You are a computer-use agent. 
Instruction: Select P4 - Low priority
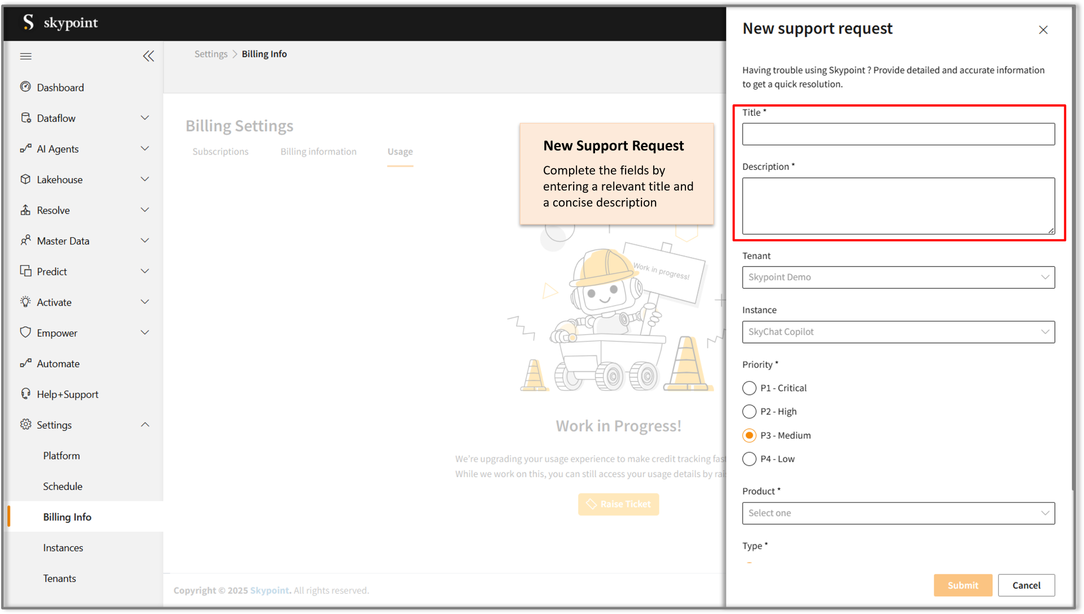(749, 459)
